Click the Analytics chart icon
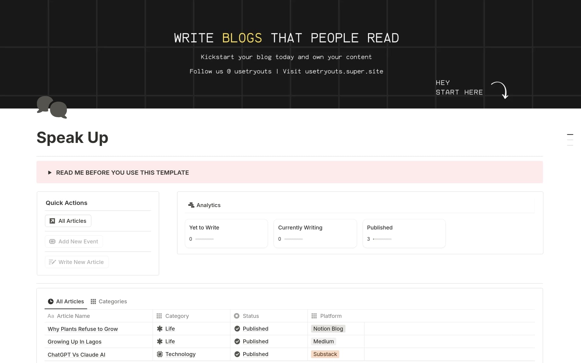This screenshot has height=363, width=581. point(191,205)
